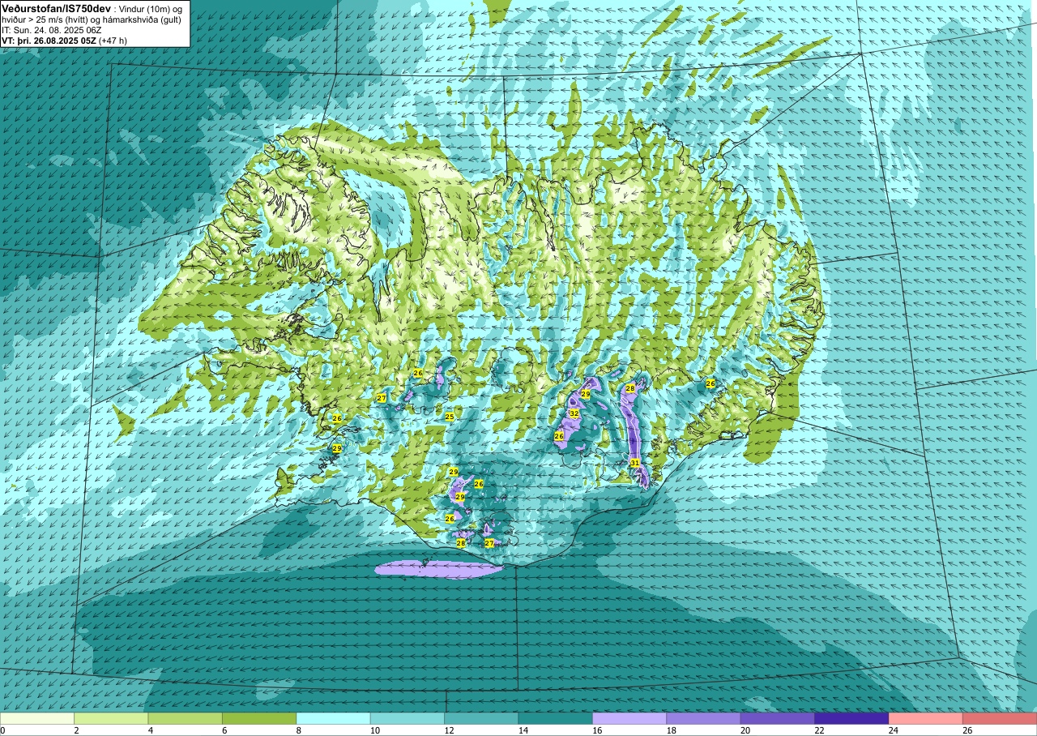The image size is (1037, 736).
Task: Click the legend scale tick label '24'
Action: [894, 730]
